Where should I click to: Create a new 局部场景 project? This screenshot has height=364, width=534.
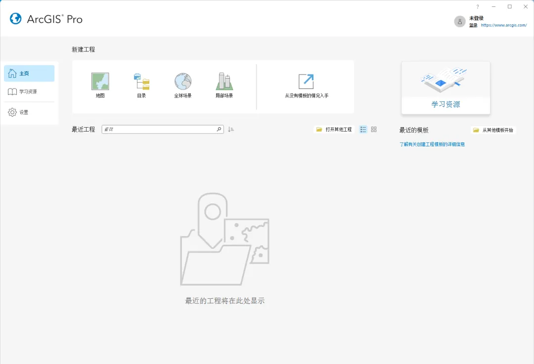(x=224, y=86)
